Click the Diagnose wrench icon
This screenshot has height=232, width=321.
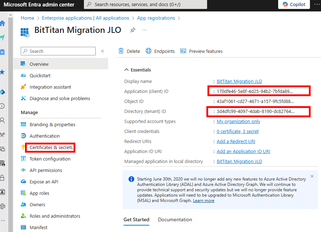click(x=23, y=98)
